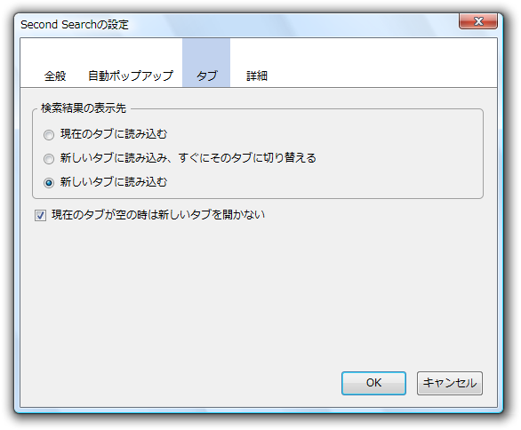521x430 pixels.
Task: Choose the radio button for すぐにそのタブに切り替える
Action: click(x=49, y=159)
